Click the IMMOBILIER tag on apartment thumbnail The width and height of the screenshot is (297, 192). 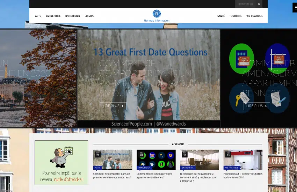[144, 168]
